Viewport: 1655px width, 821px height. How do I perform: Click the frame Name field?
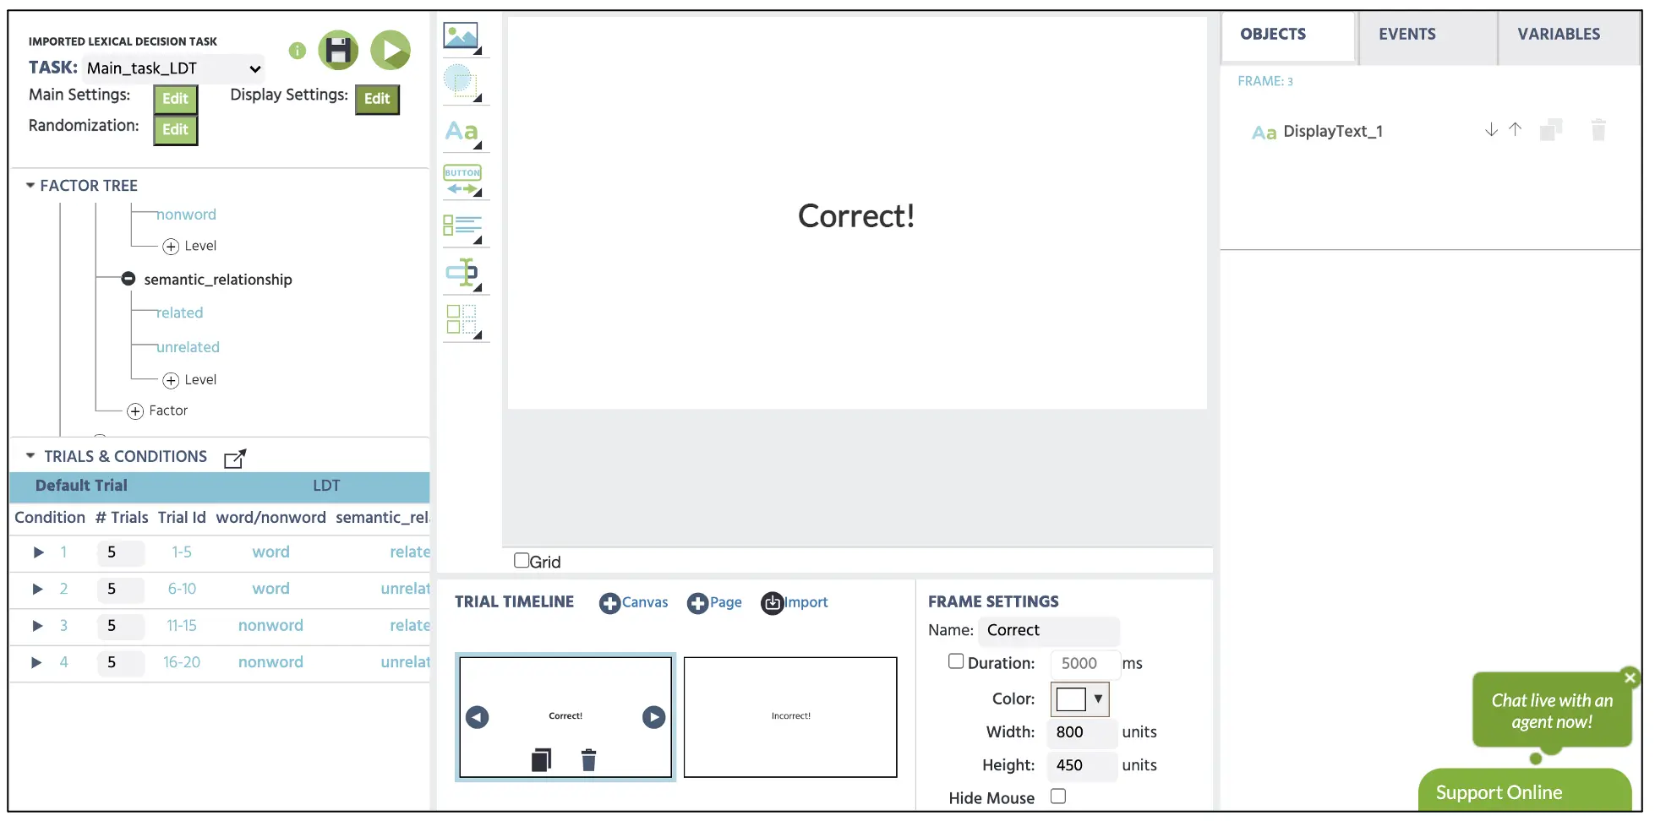(1049, 630)
